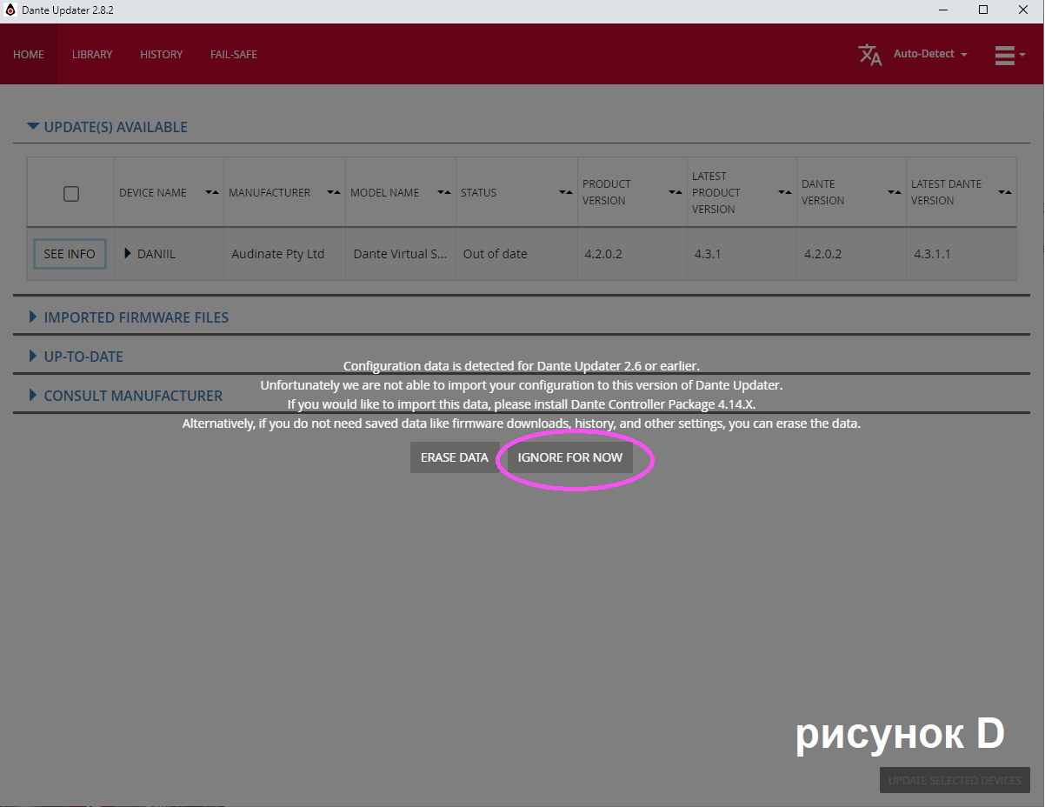This screenshot has width=1045, height=807.
Task: Click sort arrows on Manufacturer column
Action: pos(333,192)
